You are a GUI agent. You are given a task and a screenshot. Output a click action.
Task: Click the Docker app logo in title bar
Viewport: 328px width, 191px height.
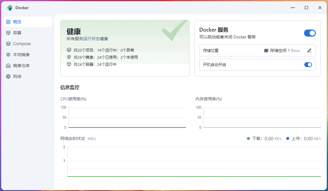tap(9, 8)
